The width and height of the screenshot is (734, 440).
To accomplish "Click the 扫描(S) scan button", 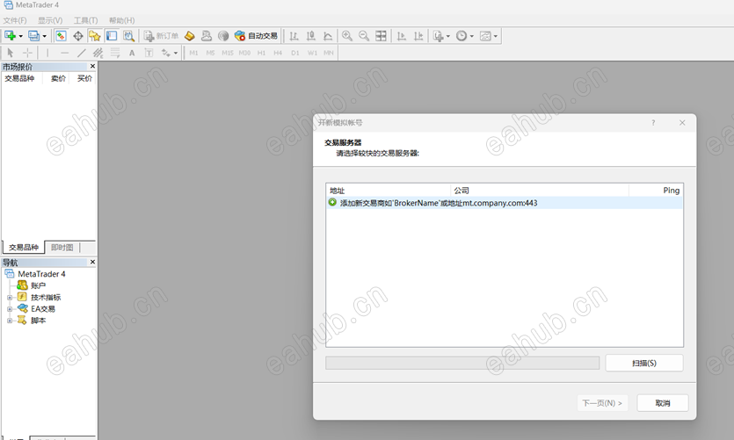I will tap(644, 364).
